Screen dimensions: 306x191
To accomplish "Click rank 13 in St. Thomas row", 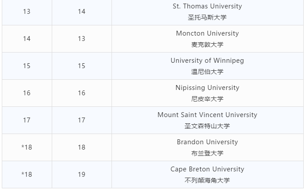I will [x=27, y=12].
